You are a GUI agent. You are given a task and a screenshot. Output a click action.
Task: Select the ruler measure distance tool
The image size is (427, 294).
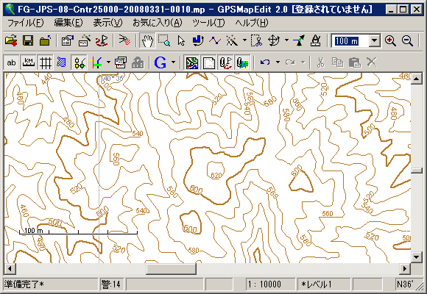point(316,41)
